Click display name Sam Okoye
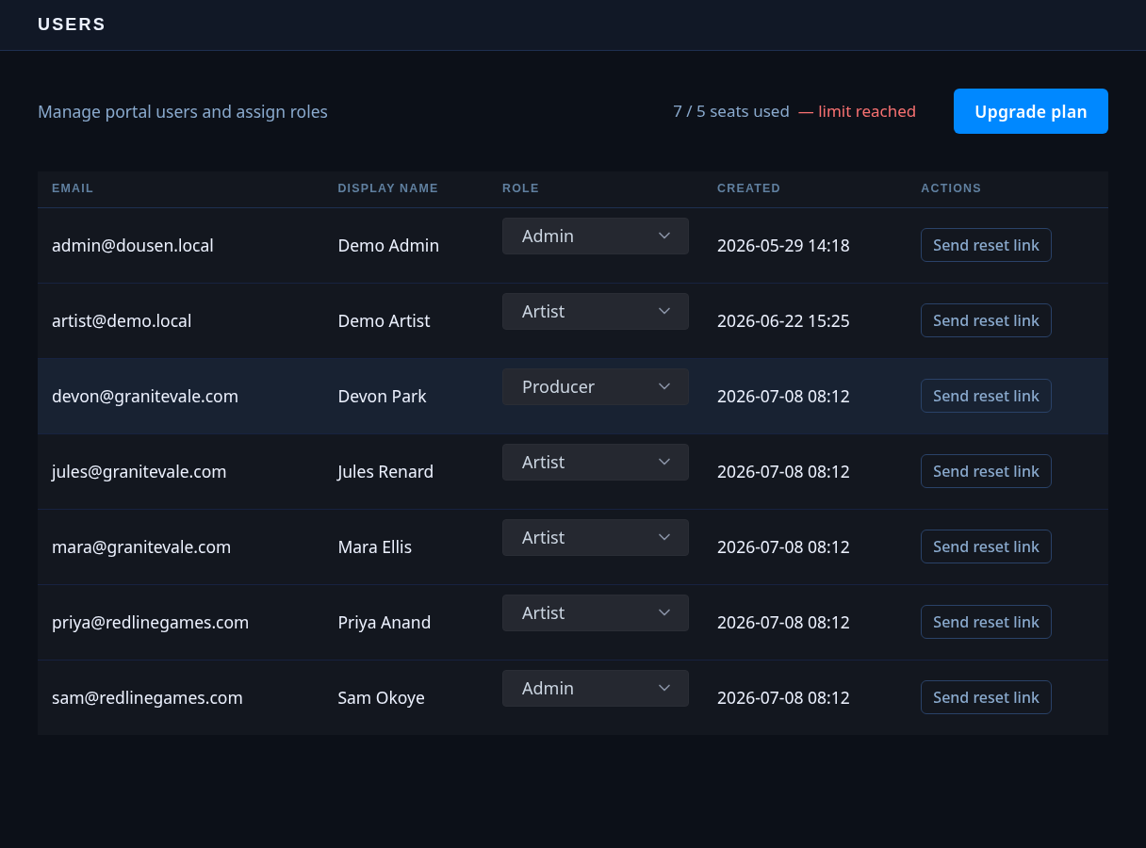Screen dimensions: 1146x848 [x=381, y=697]
